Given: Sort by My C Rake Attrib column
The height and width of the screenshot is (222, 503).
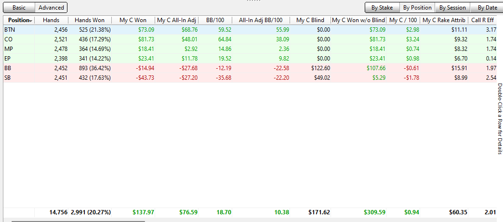Looking at the screenshot, I should (444, 20).
